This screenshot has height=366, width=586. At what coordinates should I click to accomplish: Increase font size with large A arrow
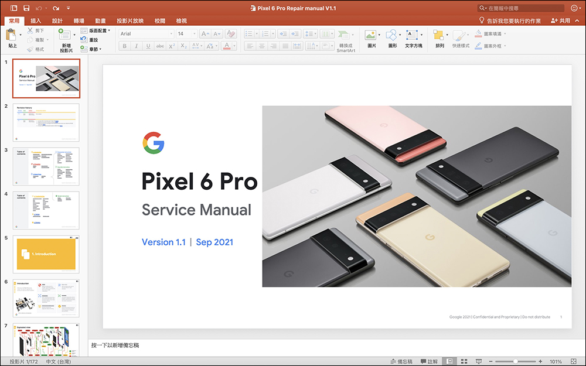click(x=205, y=33)
